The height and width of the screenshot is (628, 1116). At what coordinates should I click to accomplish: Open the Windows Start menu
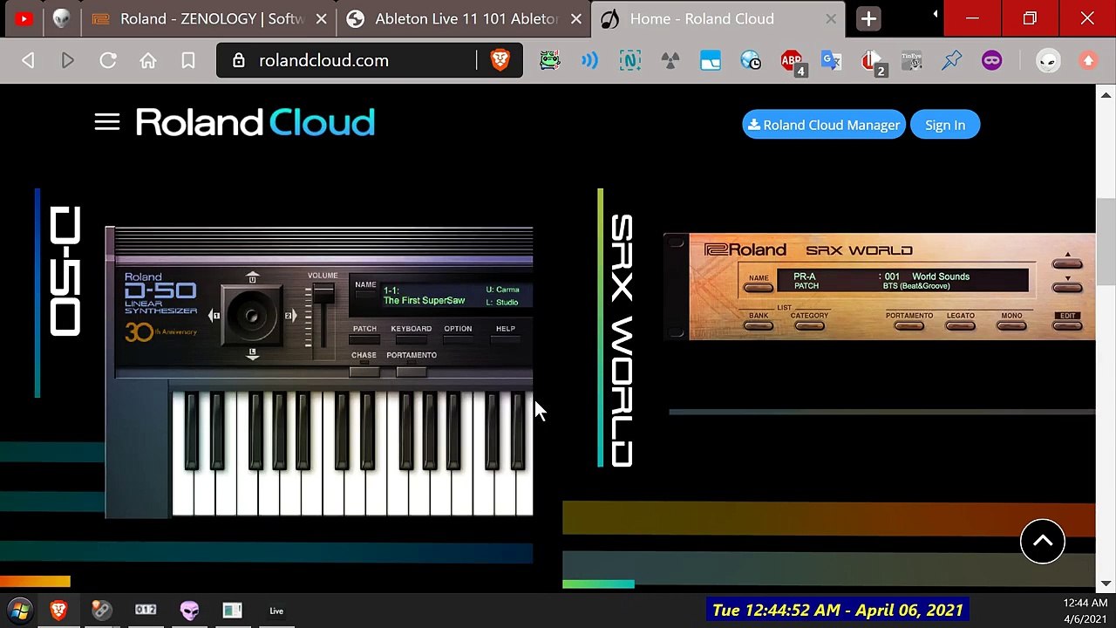click(20, 611)
